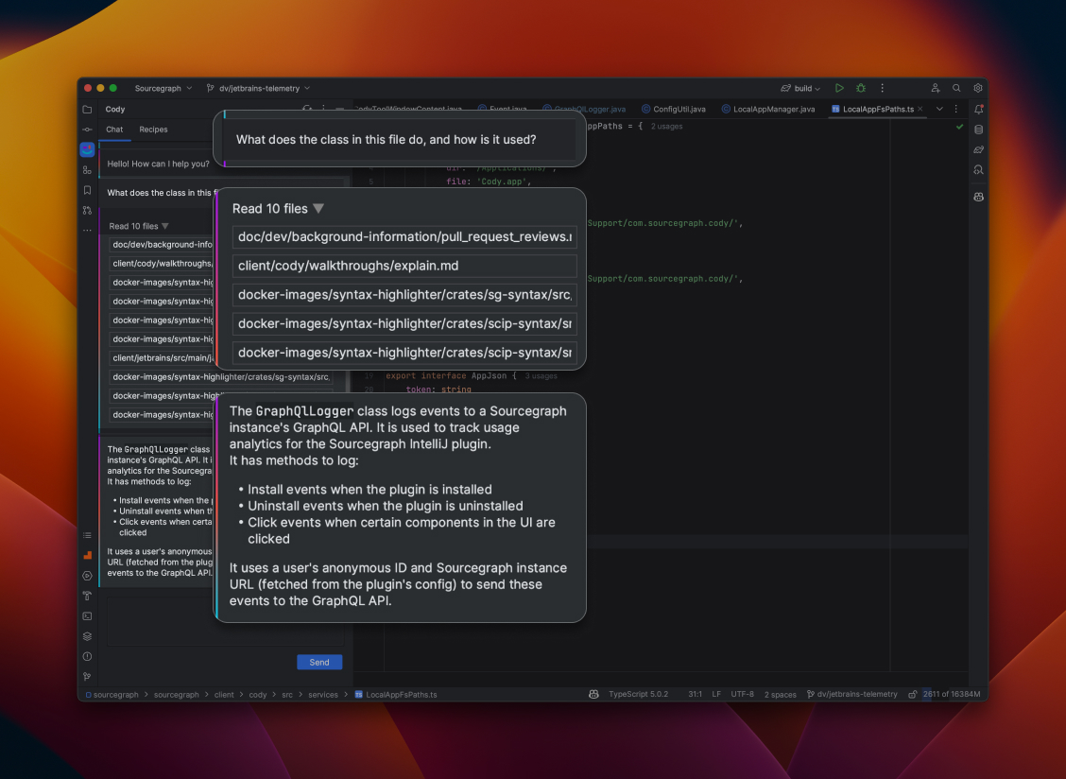Open client/cody/walkthroughs/explain.md in callout
This screenshot has width=1066, height=779.
tap(404, 266)
